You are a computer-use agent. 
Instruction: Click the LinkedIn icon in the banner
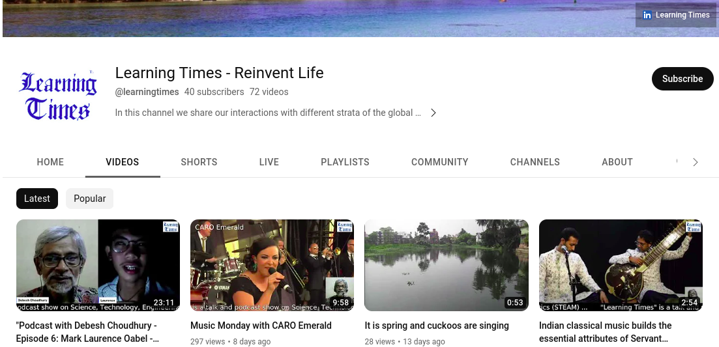click(647, 15)
